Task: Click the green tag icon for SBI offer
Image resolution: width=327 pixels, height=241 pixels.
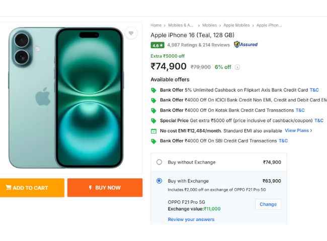Action: click(x=154, y=141)
